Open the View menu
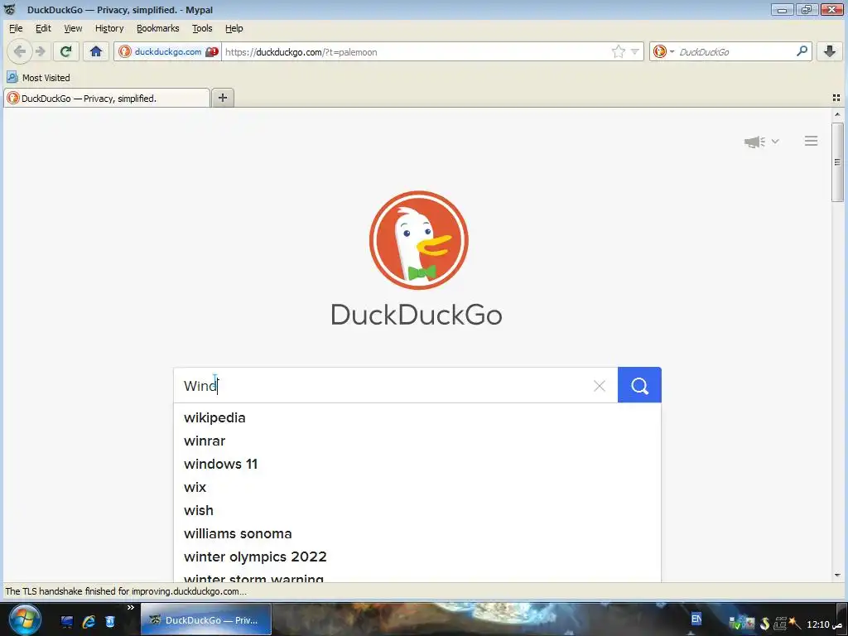Screen dimensions: 848x636 [73, 28]
